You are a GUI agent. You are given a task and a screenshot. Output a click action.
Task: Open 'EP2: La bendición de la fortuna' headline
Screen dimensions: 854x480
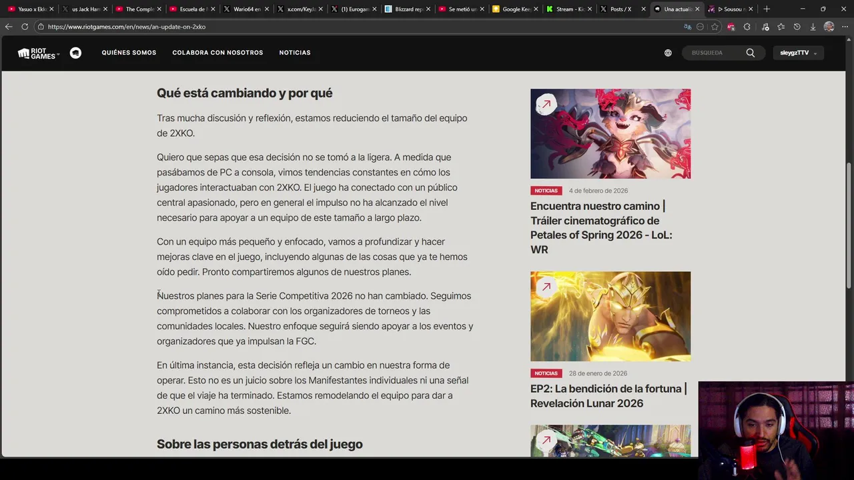click(x=608, y=396)
